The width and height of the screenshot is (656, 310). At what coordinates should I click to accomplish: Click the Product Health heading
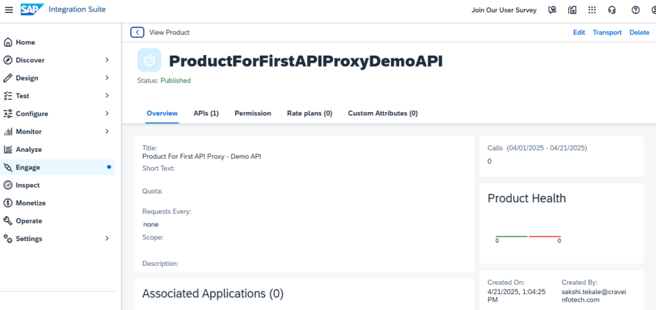[527, 199]
